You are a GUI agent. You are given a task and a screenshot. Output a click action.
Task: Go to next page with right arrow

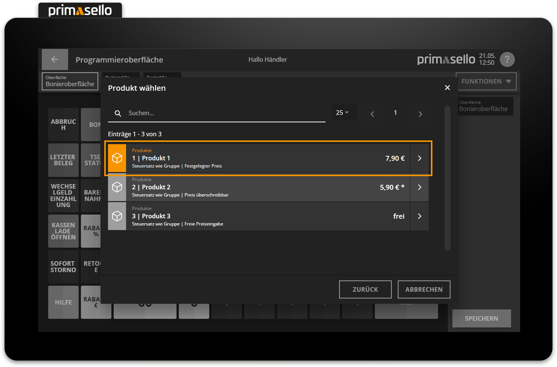pos(420,113)
